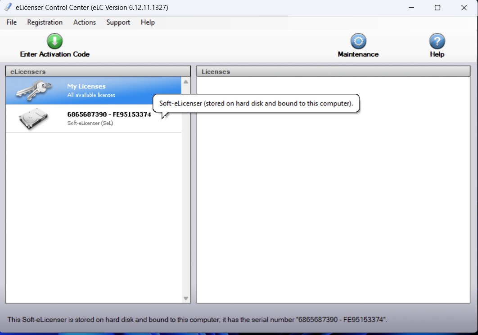Open Maintenance via the gear icon
Viewport: 478px width, 335px height.
358,41
